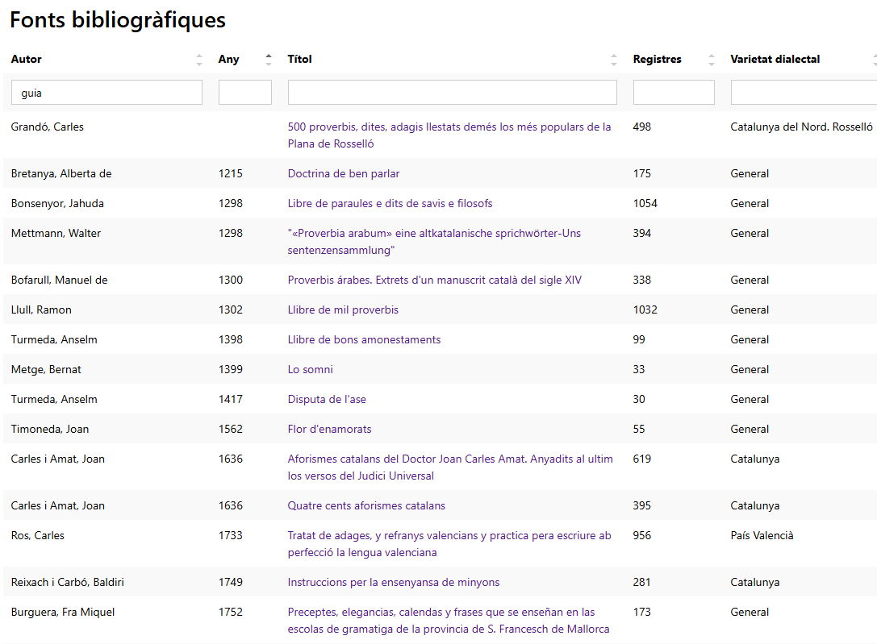Select author cell 'Metge, Bernat'
Screen dimensions: 877x644
[x=46, y=369]
